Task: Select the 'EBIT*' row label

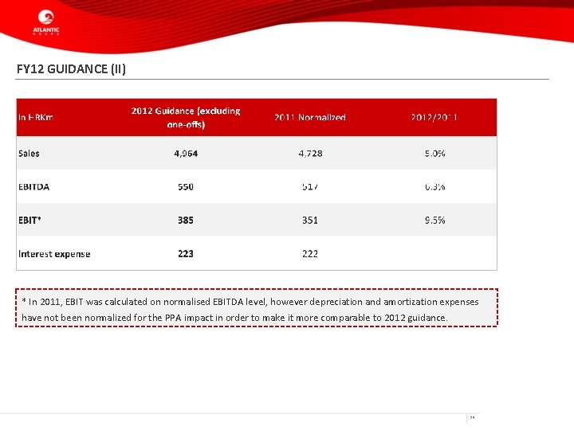Action: pyautogui.click(x=29, y=220)
